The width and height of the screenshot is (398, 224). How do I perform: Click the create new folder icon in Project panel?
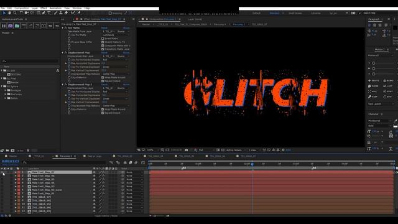pos(7,151)
